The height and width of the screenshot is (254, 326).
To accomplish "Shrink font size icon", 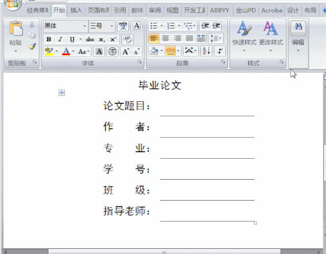I will (x=137, y=51).
